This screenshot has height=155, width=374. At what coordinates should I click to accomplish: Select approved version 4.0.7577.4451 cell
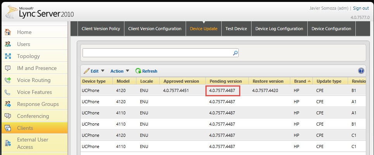tap(176, 90)
